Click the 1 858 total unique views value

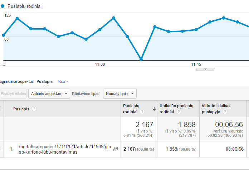[x=187, y=125]
